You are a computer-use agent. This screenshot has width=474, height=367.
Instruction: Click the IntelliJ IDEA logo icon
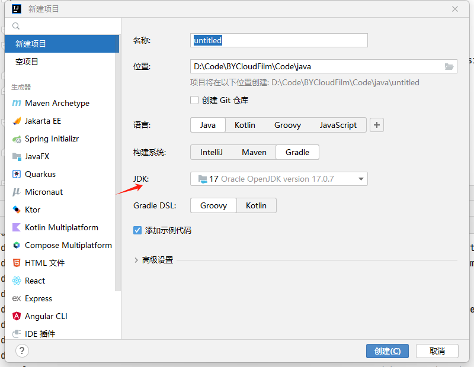pos(17,9)
